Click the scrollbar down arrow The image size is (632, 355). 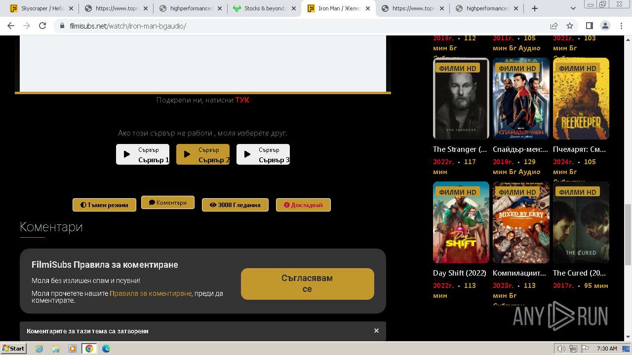click(x=628, y=337)
